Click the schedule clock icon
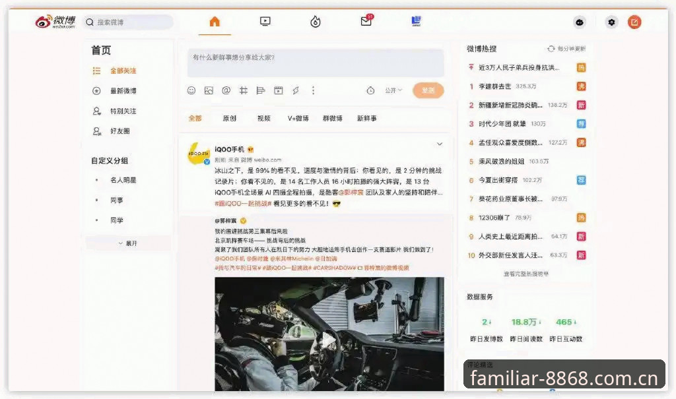The height and width of the screenshot is (399, 676). 371,90
